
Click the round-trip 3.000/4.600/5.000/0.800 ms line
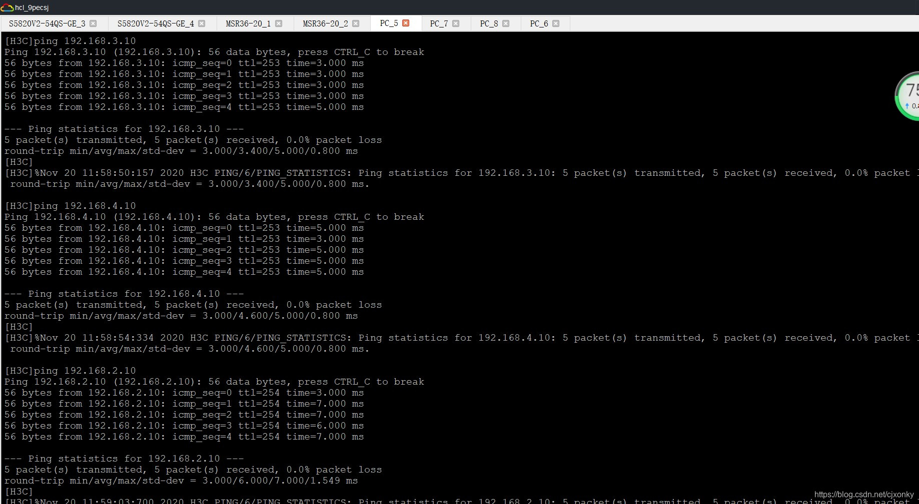point(181,316)
